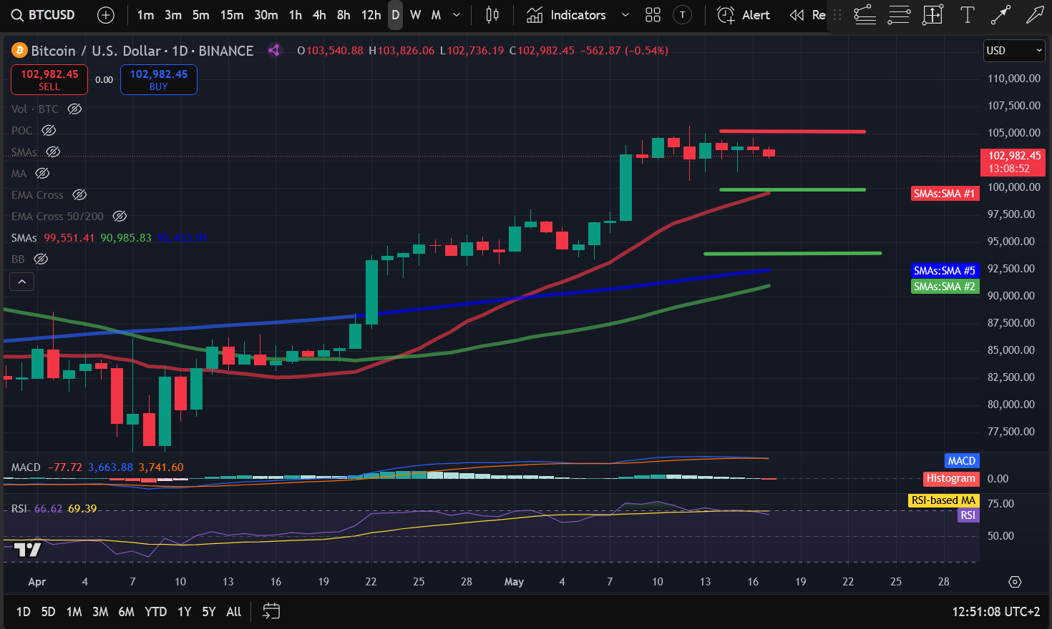
Task: Collapse the indicator legend with chevron
Action: click(x=21, y=282)
